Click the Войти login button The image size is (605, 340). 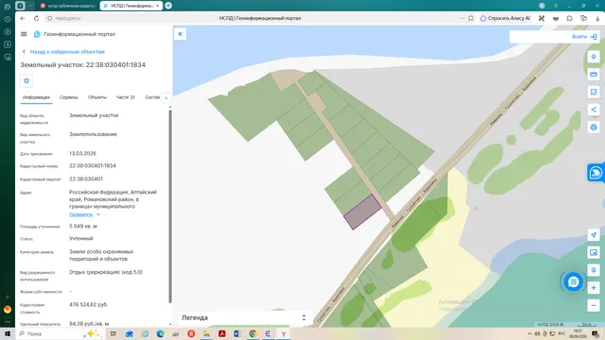pyautogui.click(x=584, y=37)
